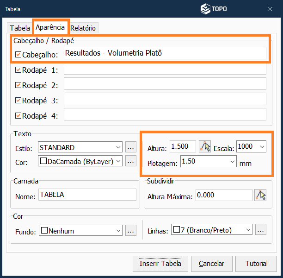
Task: Uncheck the Rodapé 1 checkbox
Action: tap(18, 70)
